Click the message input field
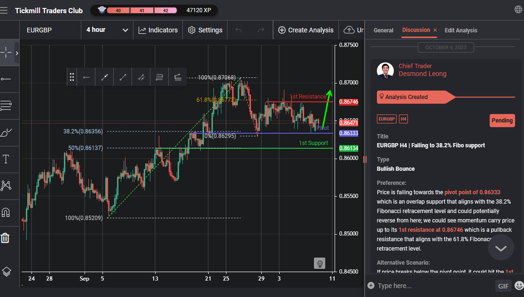 434,286
